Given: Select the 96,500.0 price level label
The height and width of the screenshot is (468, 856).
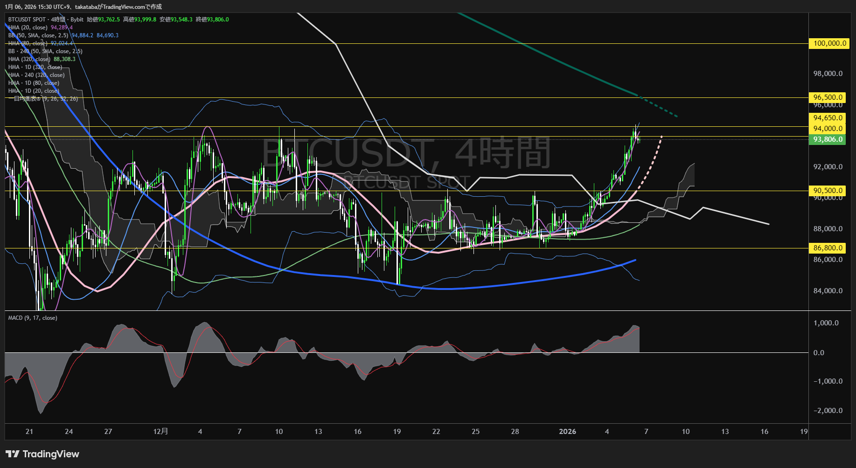Looking at the screenshot, I should 828,97.
